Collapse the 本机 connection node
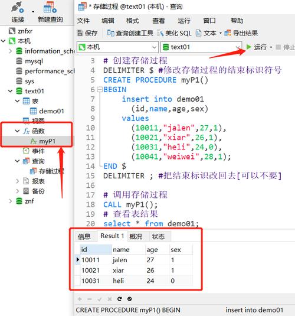 (3, 41)
